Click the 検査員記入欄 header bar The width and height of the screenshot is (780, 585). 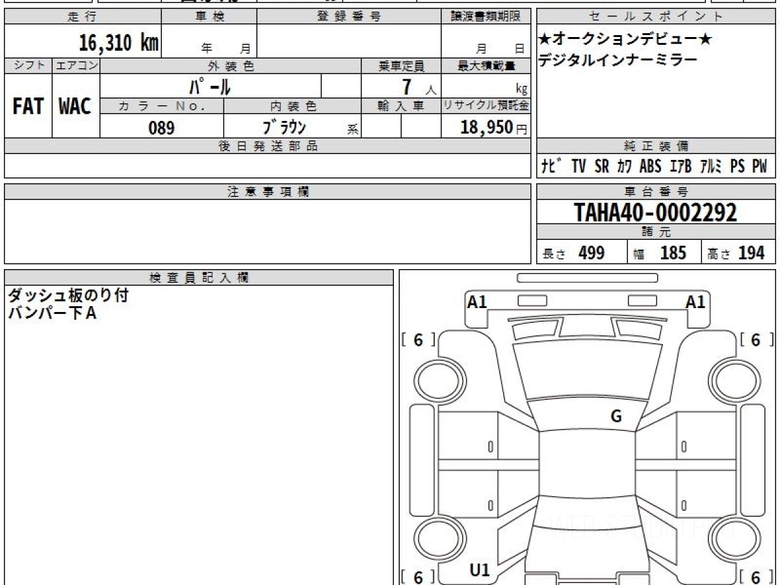pos(199,277)
